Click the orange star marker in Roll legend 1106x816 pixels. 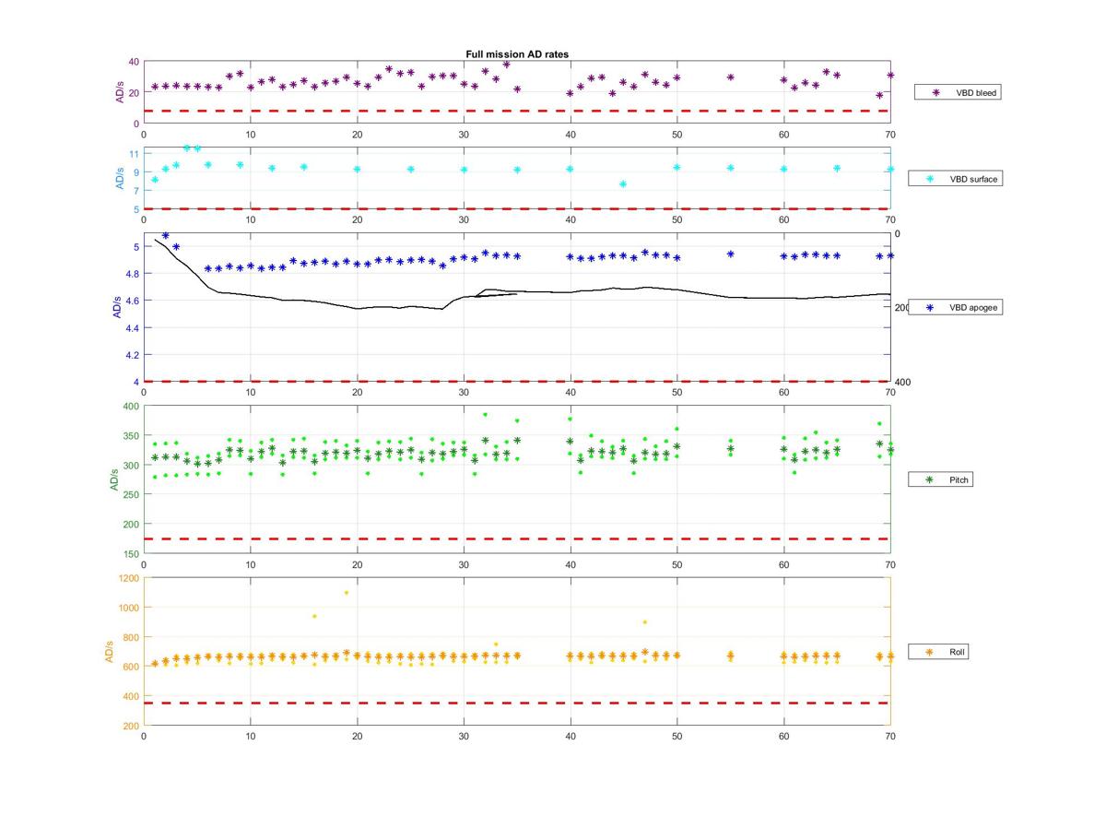pos(929,652)
